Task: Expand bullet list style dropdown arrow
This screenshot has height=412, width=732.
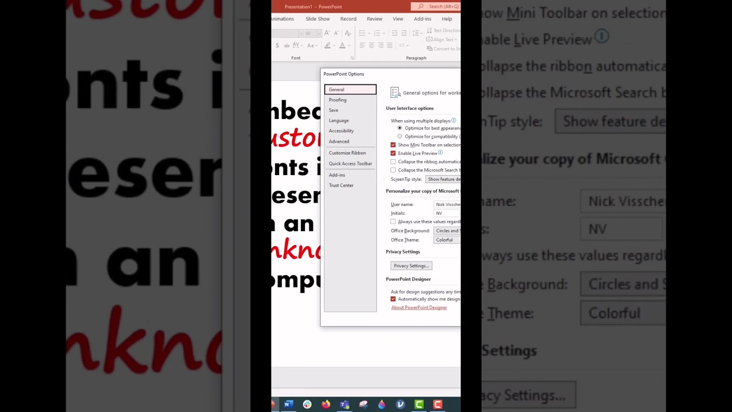Action: (369, 33)
